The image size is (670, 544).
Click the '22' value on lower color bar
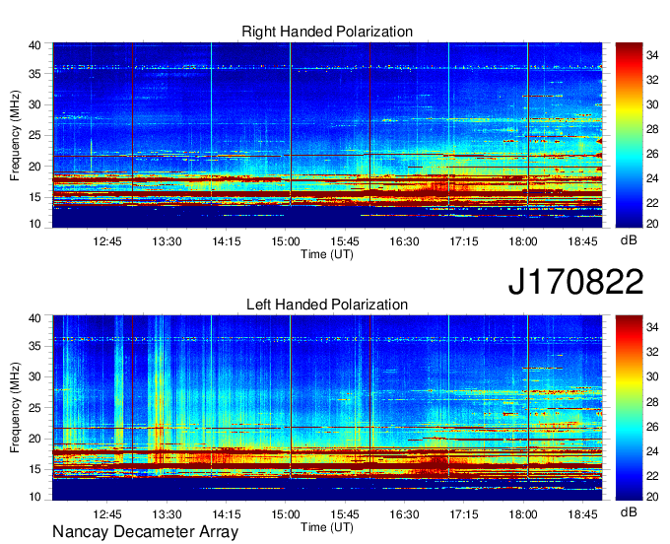coord(652,476)
